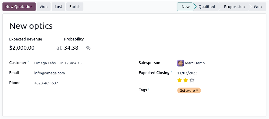Viewport: 269px width, 119px height.
Task: Remove the Software tag using its x
Action: point(197,90)
